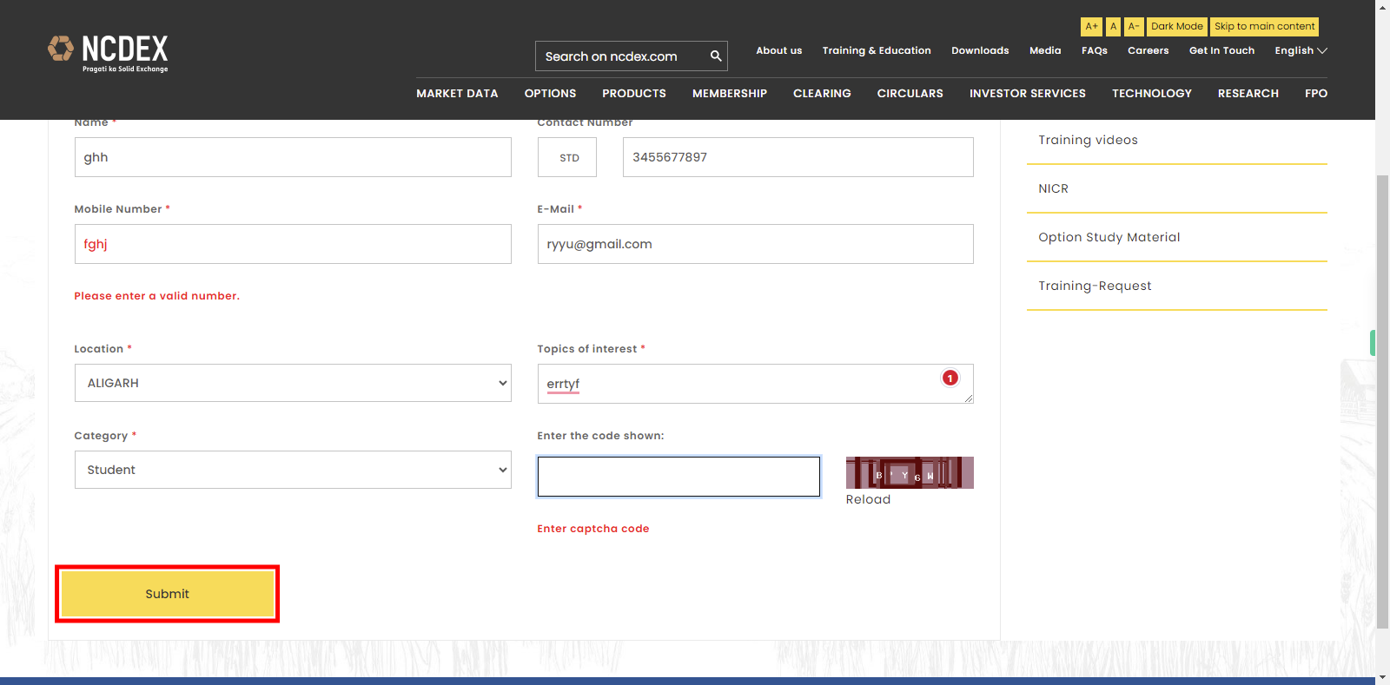Click the STD code field
This screenshot has width=1390, height=685.
click(567, 157)
